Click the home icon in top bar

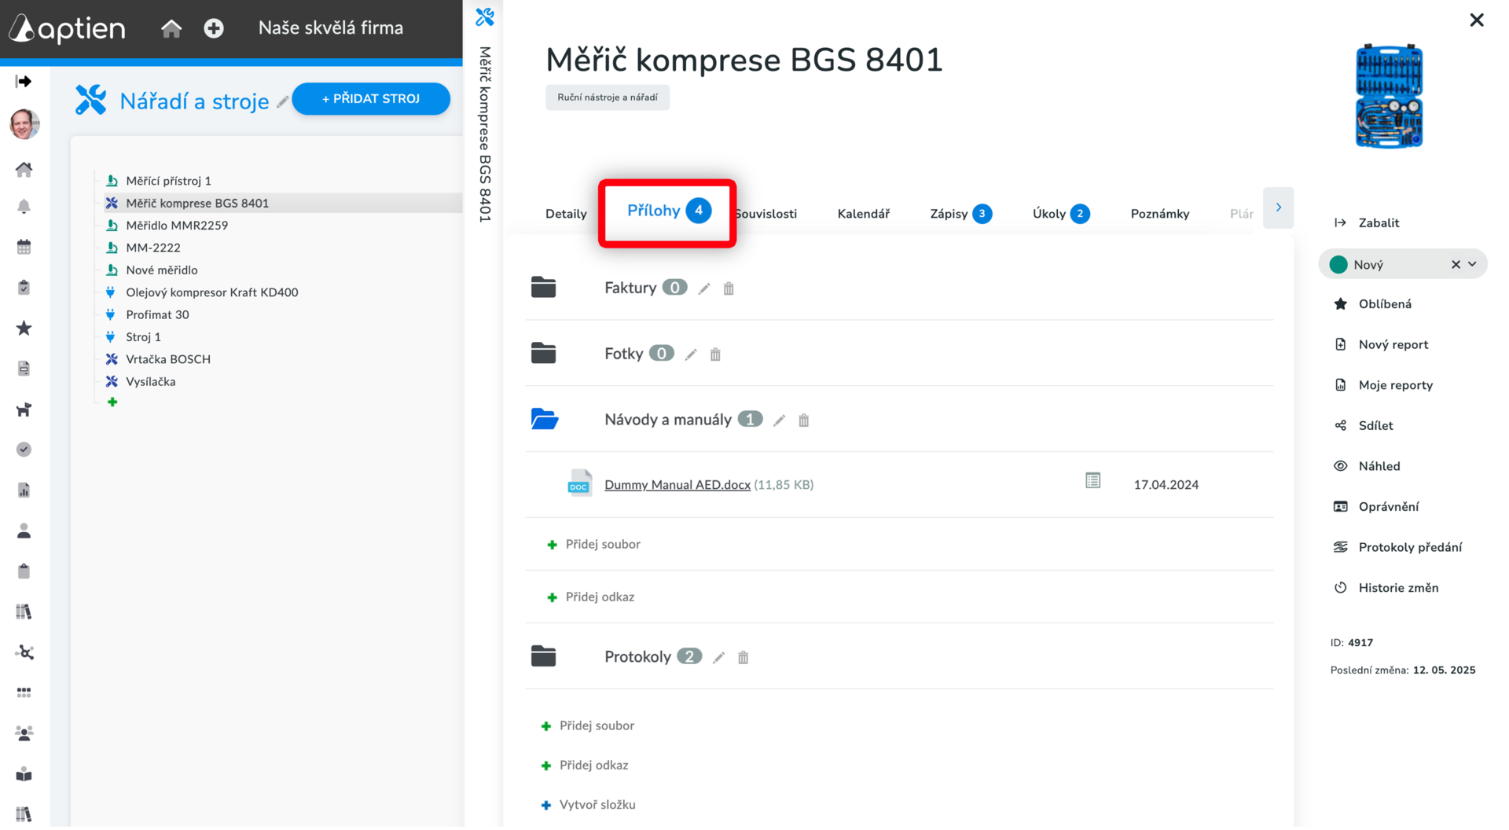[x=171, y=29]
